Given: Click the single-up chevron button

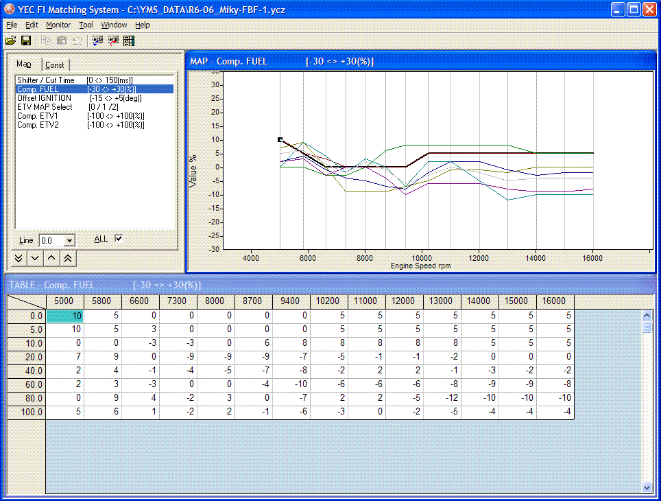Looking at the screenshot, I should [51, 258].
